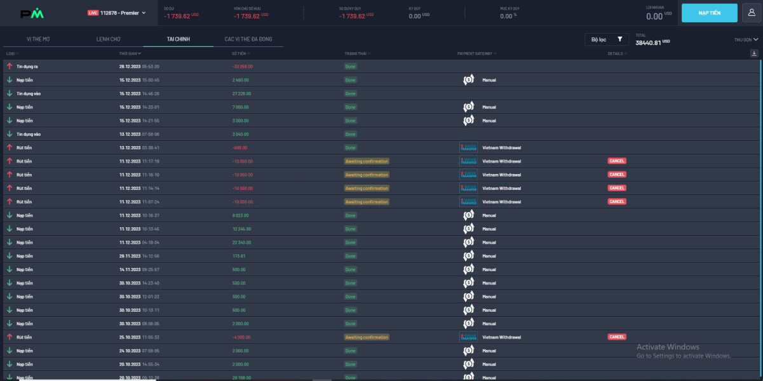
Task: Switch to the Vị thế mở tab
Action: (x=38, y=39)
